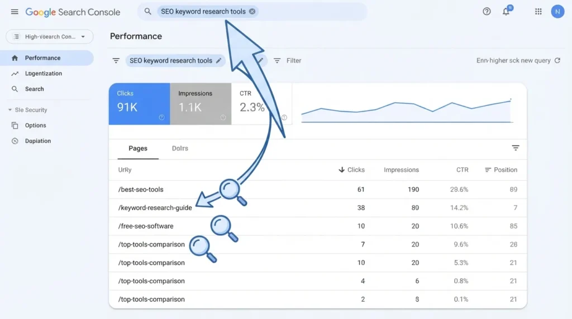The width and height of the screenshot is (572, 319).
Task: Click the 9.6% CTR cell
Action: tap(461, 244)
